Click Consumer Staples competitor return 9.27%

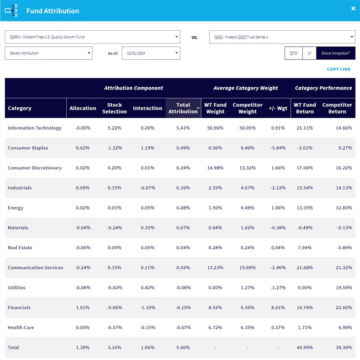[345, 148]
